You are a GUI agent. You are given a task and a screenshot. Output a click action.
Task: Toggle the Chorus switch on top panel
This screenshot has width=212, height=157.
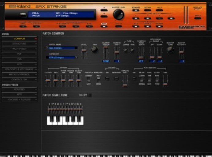click(x=147, y=26)
